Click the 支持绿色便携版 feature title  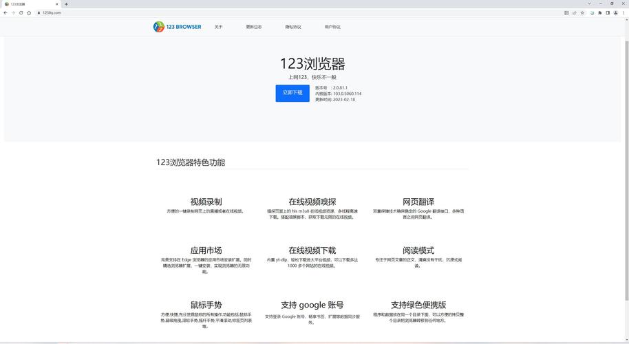418,305
